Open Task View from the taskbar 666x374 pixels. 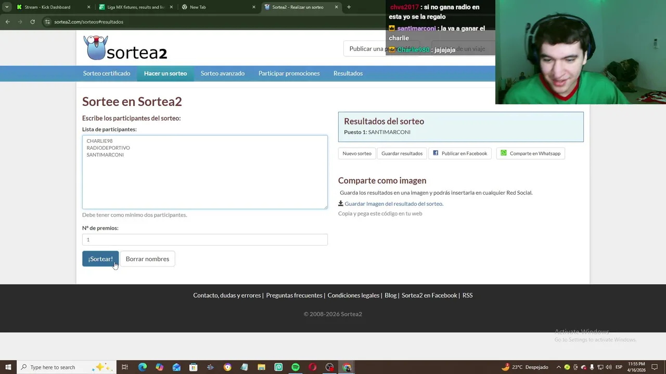point(125,367)
